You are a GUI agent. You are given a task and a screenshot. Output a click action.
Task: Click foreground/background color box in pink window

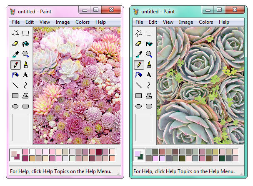click(x=15, y=155)
